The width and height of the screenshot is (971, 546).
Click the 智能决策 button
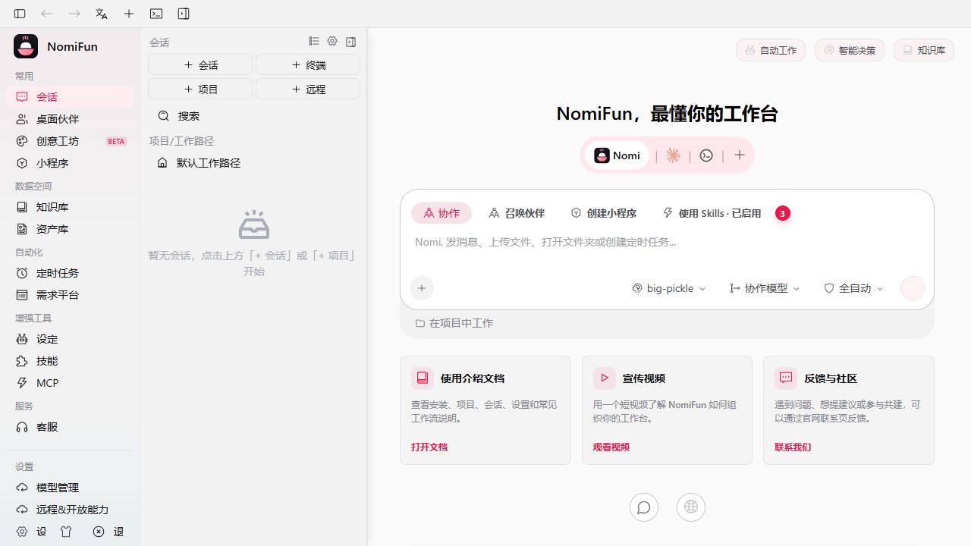coord(850,50)
